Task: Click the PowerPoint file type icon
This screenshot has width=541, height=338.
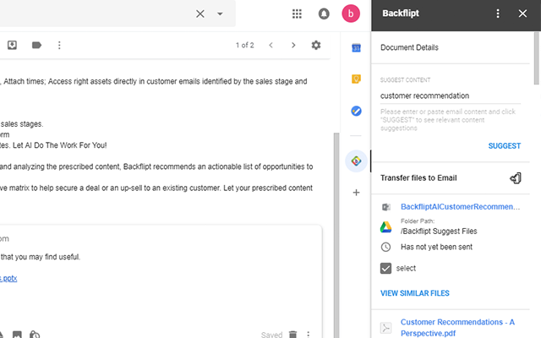Action: pos(385,207)
